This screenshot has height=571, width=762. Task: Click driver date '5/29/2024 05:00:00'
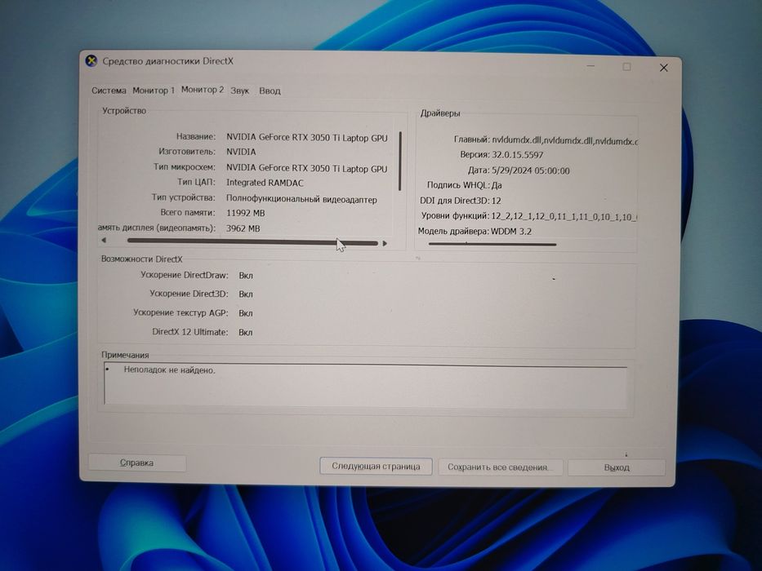tap(531, 170)
